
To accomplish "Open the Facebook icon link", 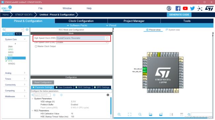I will point(178,8).
